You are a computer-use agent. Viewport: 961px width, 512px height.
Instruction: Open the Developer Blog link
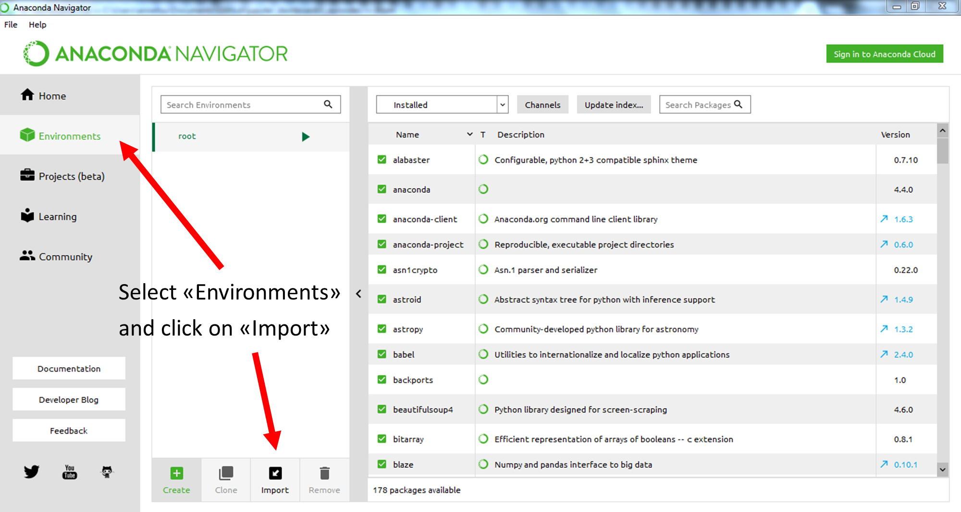pyautogui.click(x=69, y=400)
